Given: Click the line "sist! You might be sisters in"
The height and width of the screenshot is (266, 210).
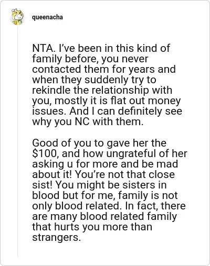Looking at the screenshot, I should [x=99, y=185].
